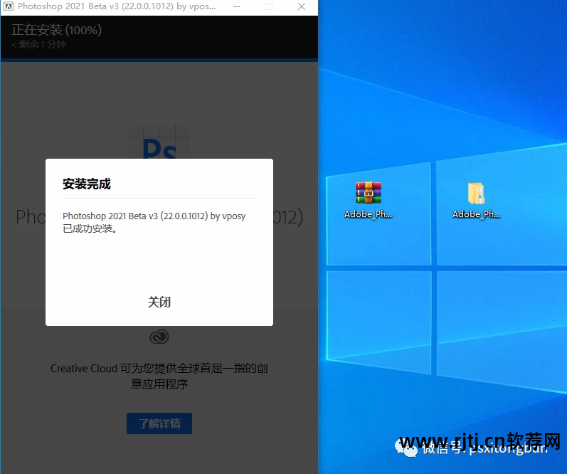This screenshot has height=474, width=567.
Task: Click the 安装完成 dialog heading
Action: [86, 184]
